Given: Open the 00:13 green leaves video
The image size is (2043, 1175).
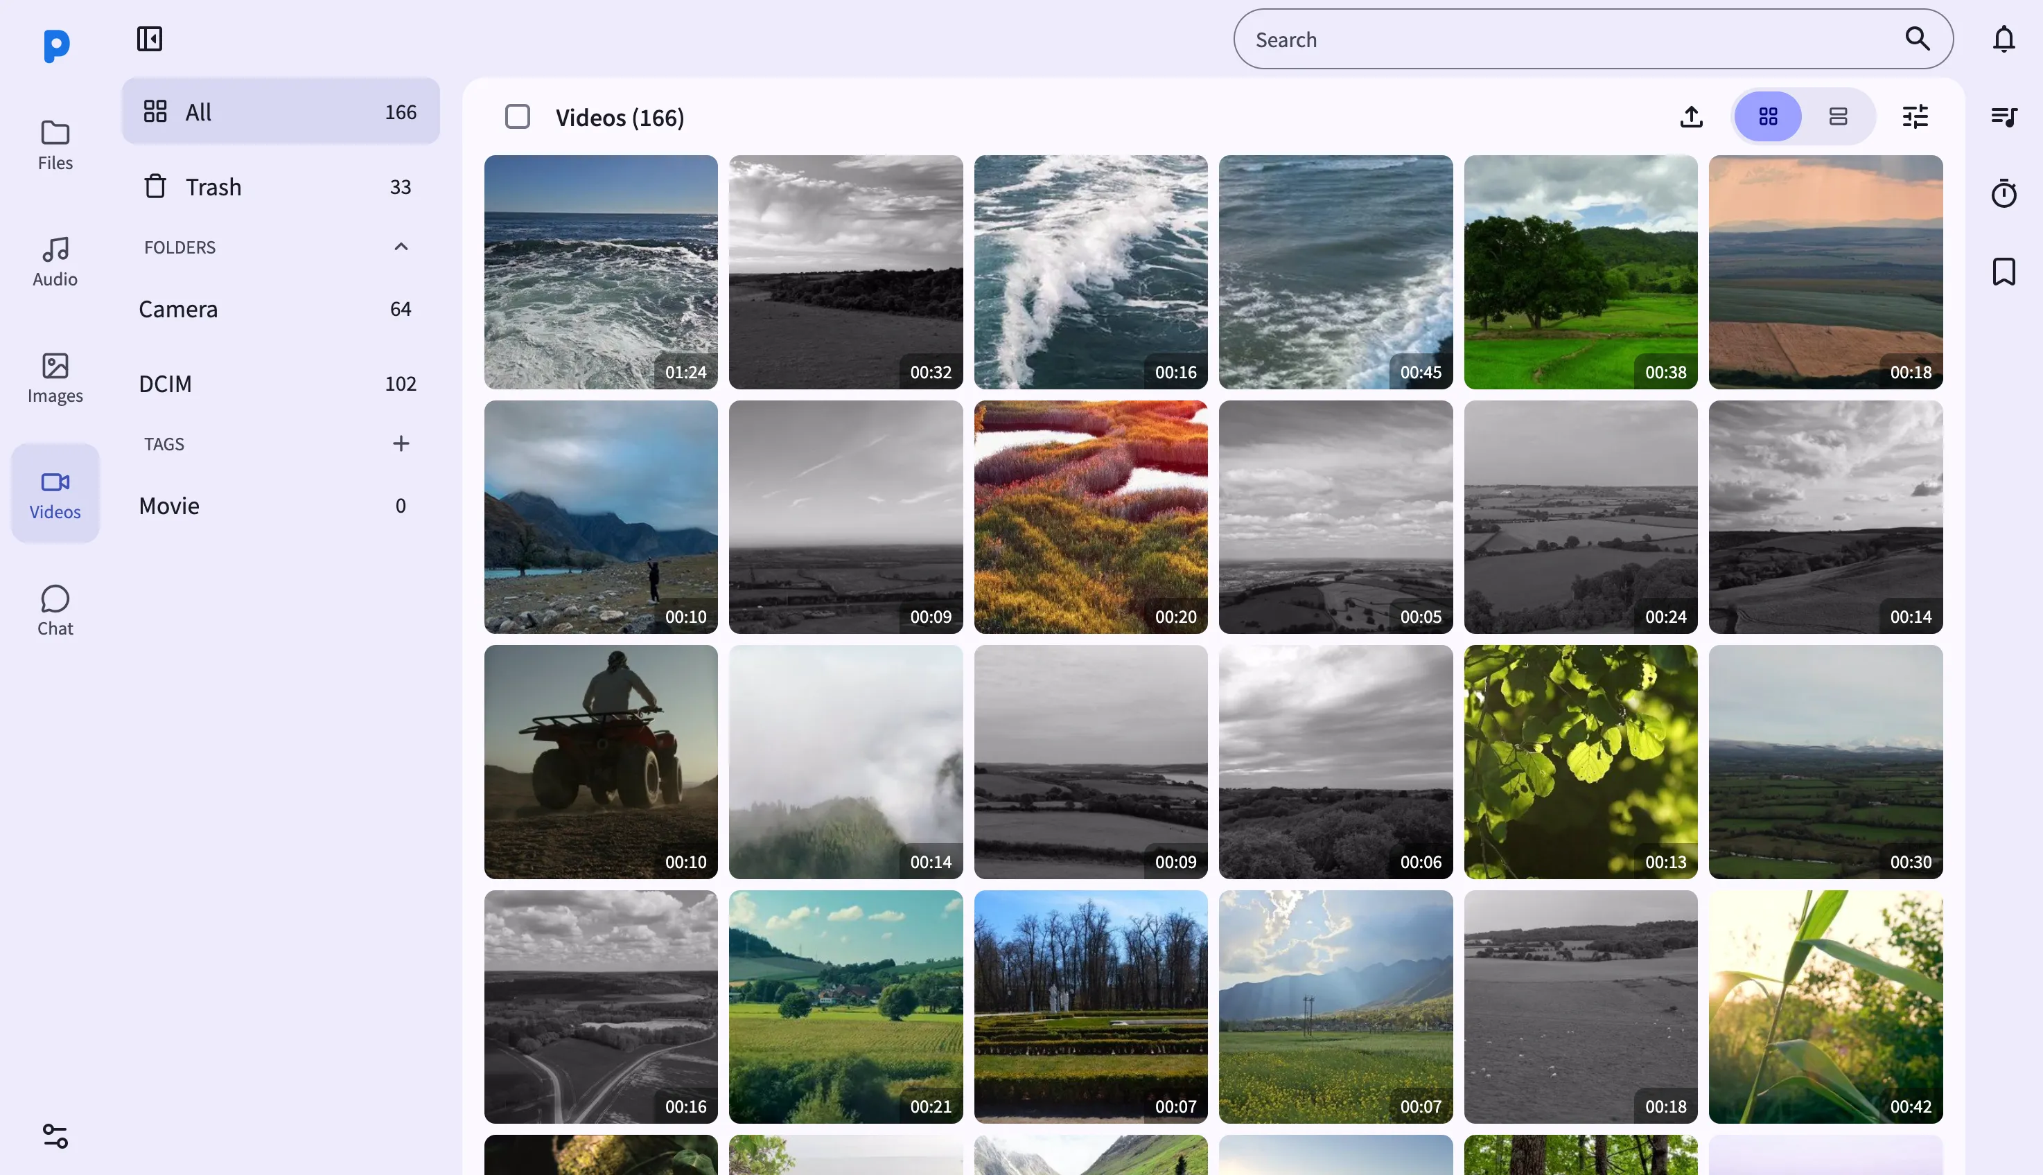Looking at the screenshot, I should tap(1581, 762).
